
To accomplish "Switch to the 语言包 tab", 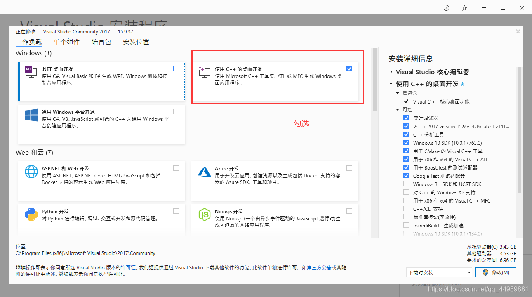I will point(101,42).
